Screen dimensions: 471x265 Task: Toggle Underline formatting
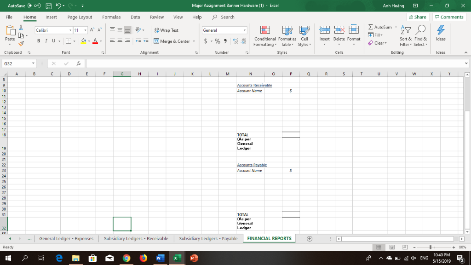(x=53, y=41)
